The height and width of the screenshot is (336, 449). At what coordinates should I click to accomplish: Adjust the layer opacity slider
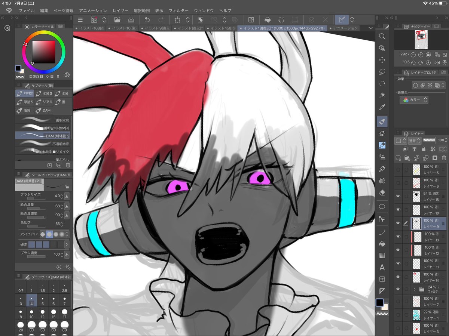coord(429,140)
